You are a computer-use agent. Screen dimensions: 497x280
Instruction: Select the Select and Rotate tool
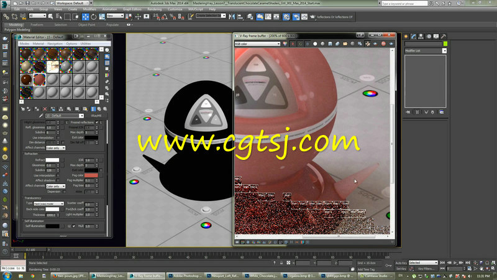click(94, 17)
